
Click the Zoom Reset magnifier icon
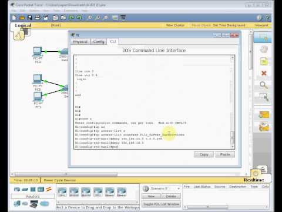pos(98,18)
